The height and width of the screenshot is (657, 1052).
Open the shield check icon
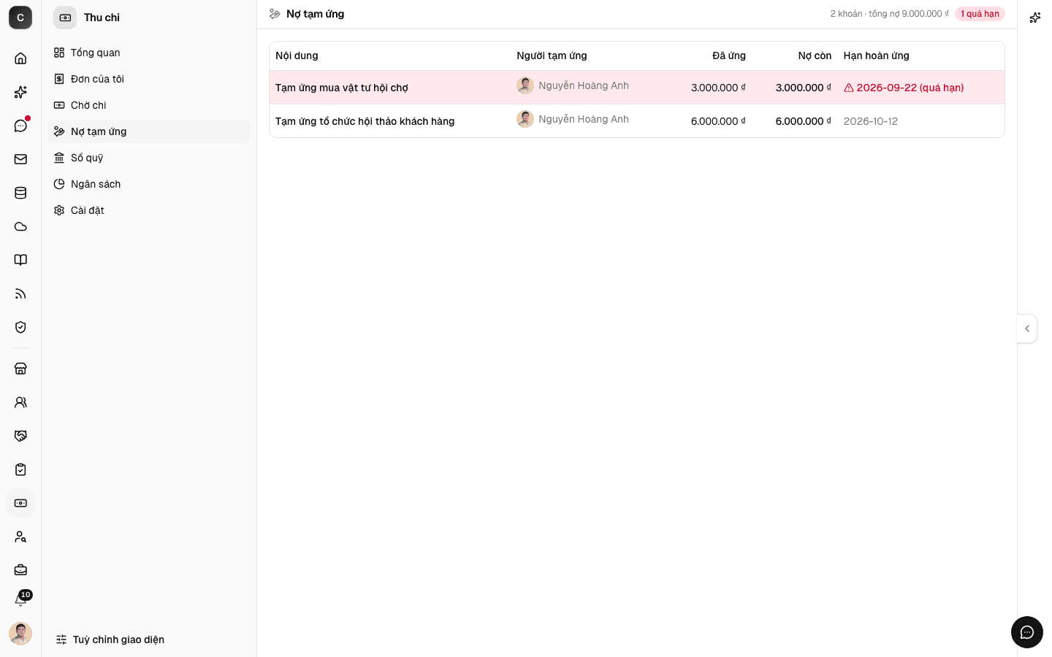tap(20, 327)
